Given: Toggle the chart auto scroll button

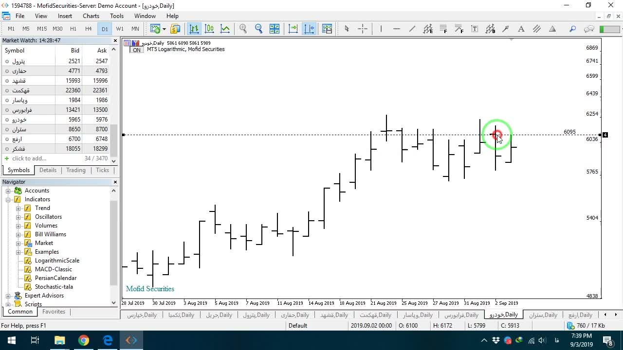Looking at the screenshot, I should (x=293, y=29).
